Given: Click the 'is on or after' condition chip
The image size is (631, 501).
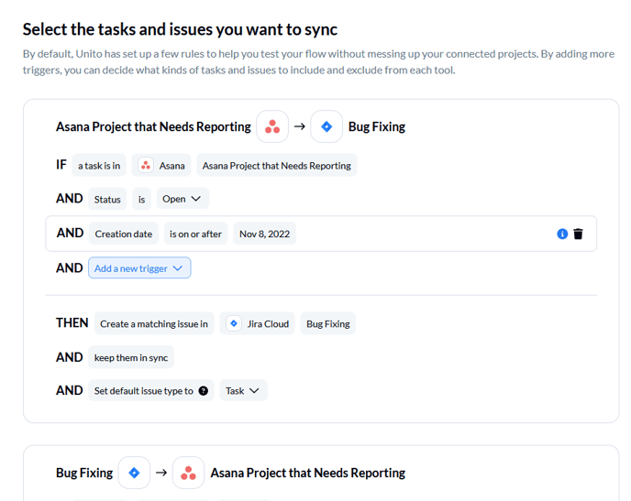Looking at the screenshot, I should (x=195, y=234).
